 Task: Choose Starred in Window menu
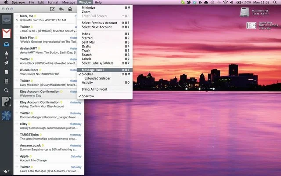coord(105,38)
